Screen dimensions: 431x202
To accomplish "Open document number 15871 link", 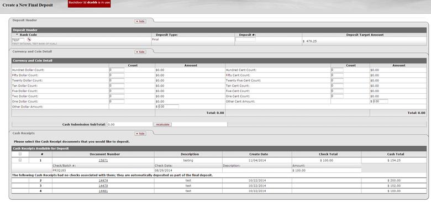I will pyautogui.click(x=103, y=160).
